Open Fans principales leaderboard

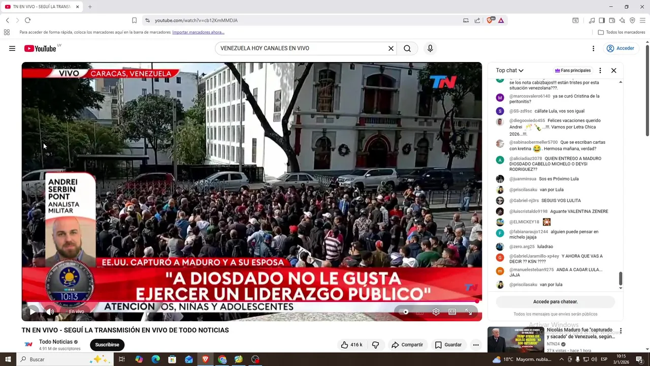coord(573,71)
